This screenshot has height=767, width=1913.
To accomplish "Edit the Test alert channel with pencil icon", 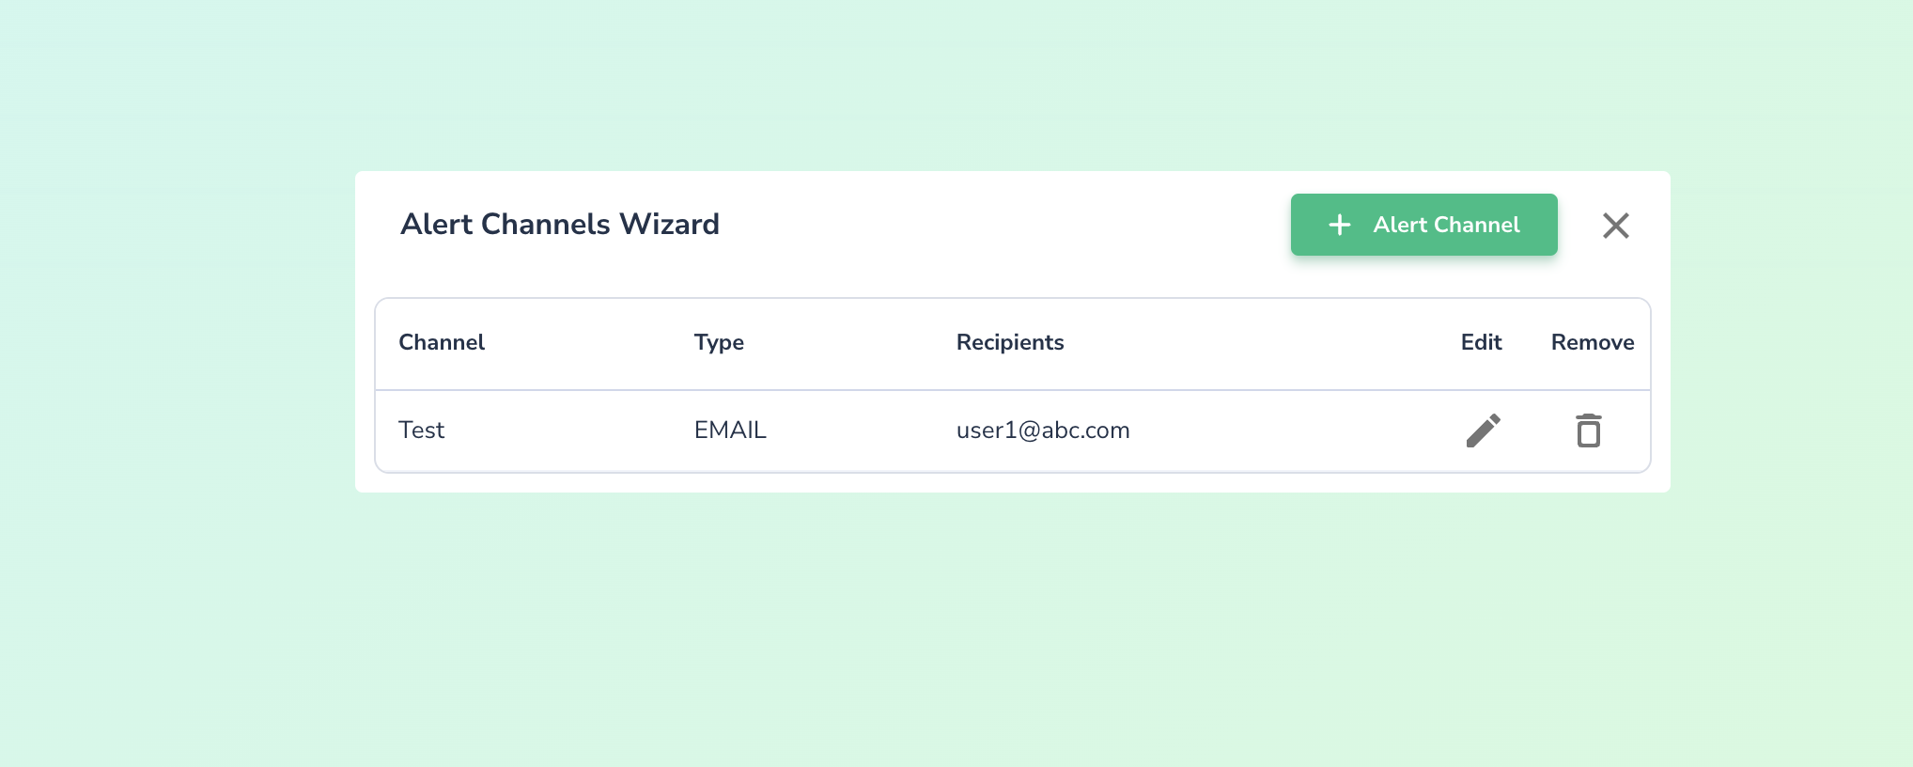I will click(x=1483, y=430).
